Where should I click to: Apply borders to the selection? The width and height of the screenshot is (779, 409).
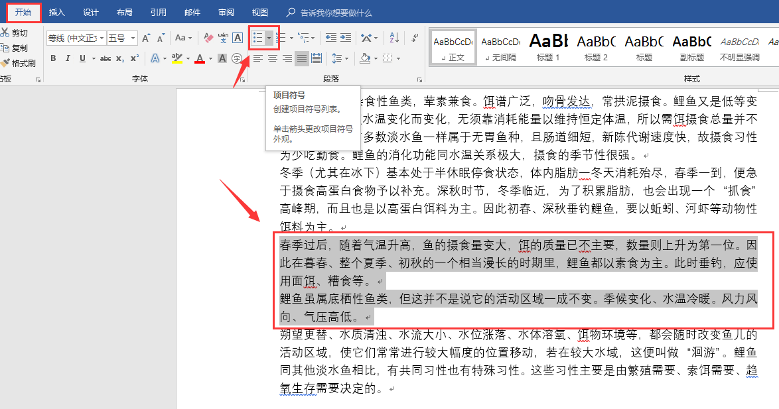pyautogui.click(x=388, y=58)
